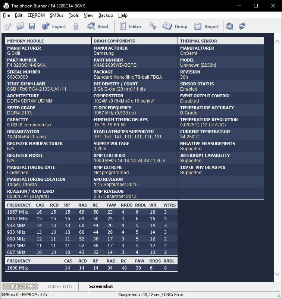This screenshot has width=282, height=299.
Task: Open the Edit menu
Action: [19, 15]
